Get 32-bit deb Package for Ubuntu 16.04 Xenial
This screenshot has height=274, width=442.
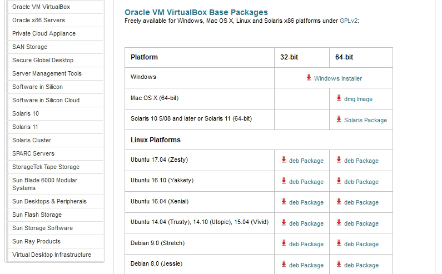tap(306, 202)
